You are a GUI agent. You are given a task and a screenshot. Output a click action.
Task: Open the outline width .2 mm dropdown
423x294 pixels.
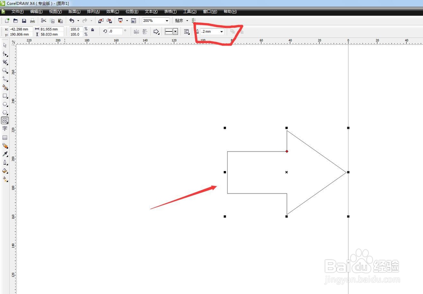point(222,32)
